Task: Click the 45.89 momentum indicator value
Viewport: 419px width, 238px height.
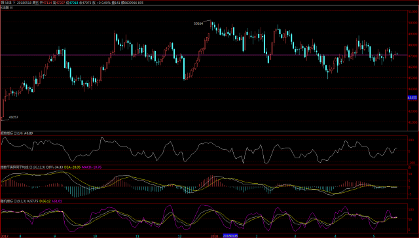Action: [28, 133]
